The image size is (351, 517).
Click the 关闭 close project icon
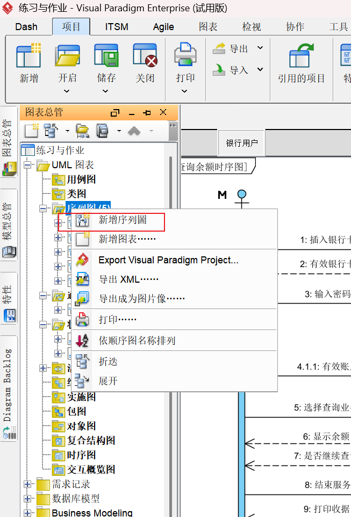[x=145, y=55]
